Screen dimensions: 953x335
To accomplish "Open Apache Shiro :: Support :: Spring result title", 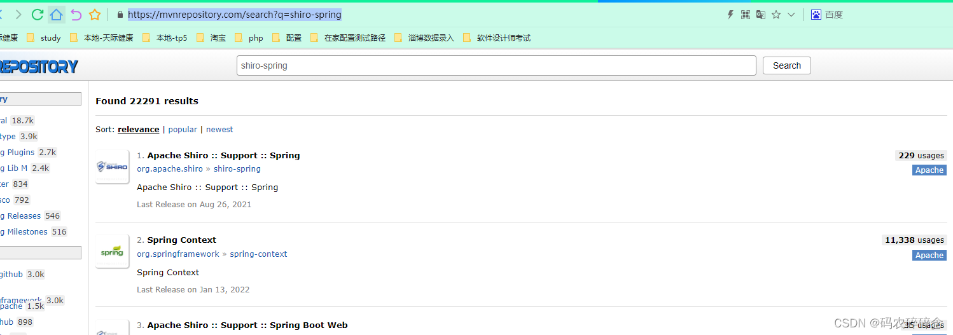I will click(223, 155).
